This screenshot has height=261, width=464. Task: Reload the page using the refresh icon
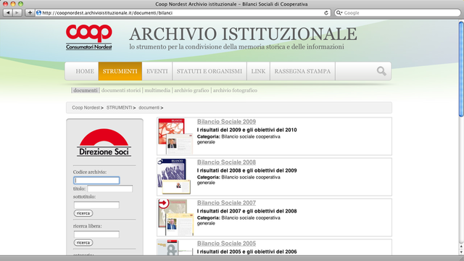click(x=326, y=13)
